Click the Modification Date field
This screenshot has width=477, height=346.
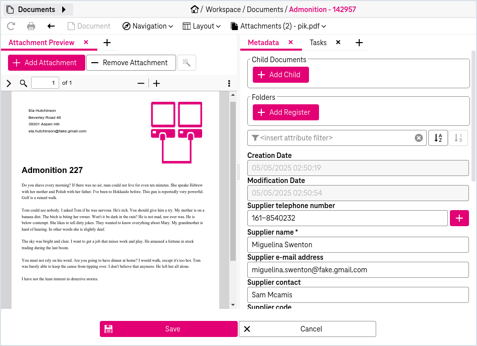358,193
